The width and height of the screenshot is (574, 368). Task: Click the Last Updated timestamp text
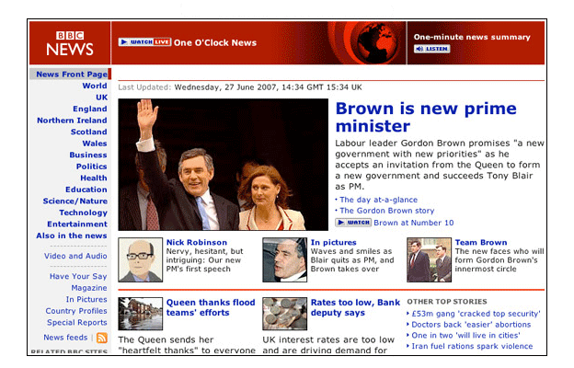pyautogui.click(x=240, y=87)
